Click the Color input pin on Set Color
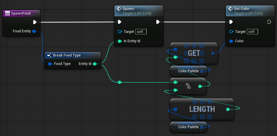The image size is (277, 136). pyautogui.click(x=231, y=41)
